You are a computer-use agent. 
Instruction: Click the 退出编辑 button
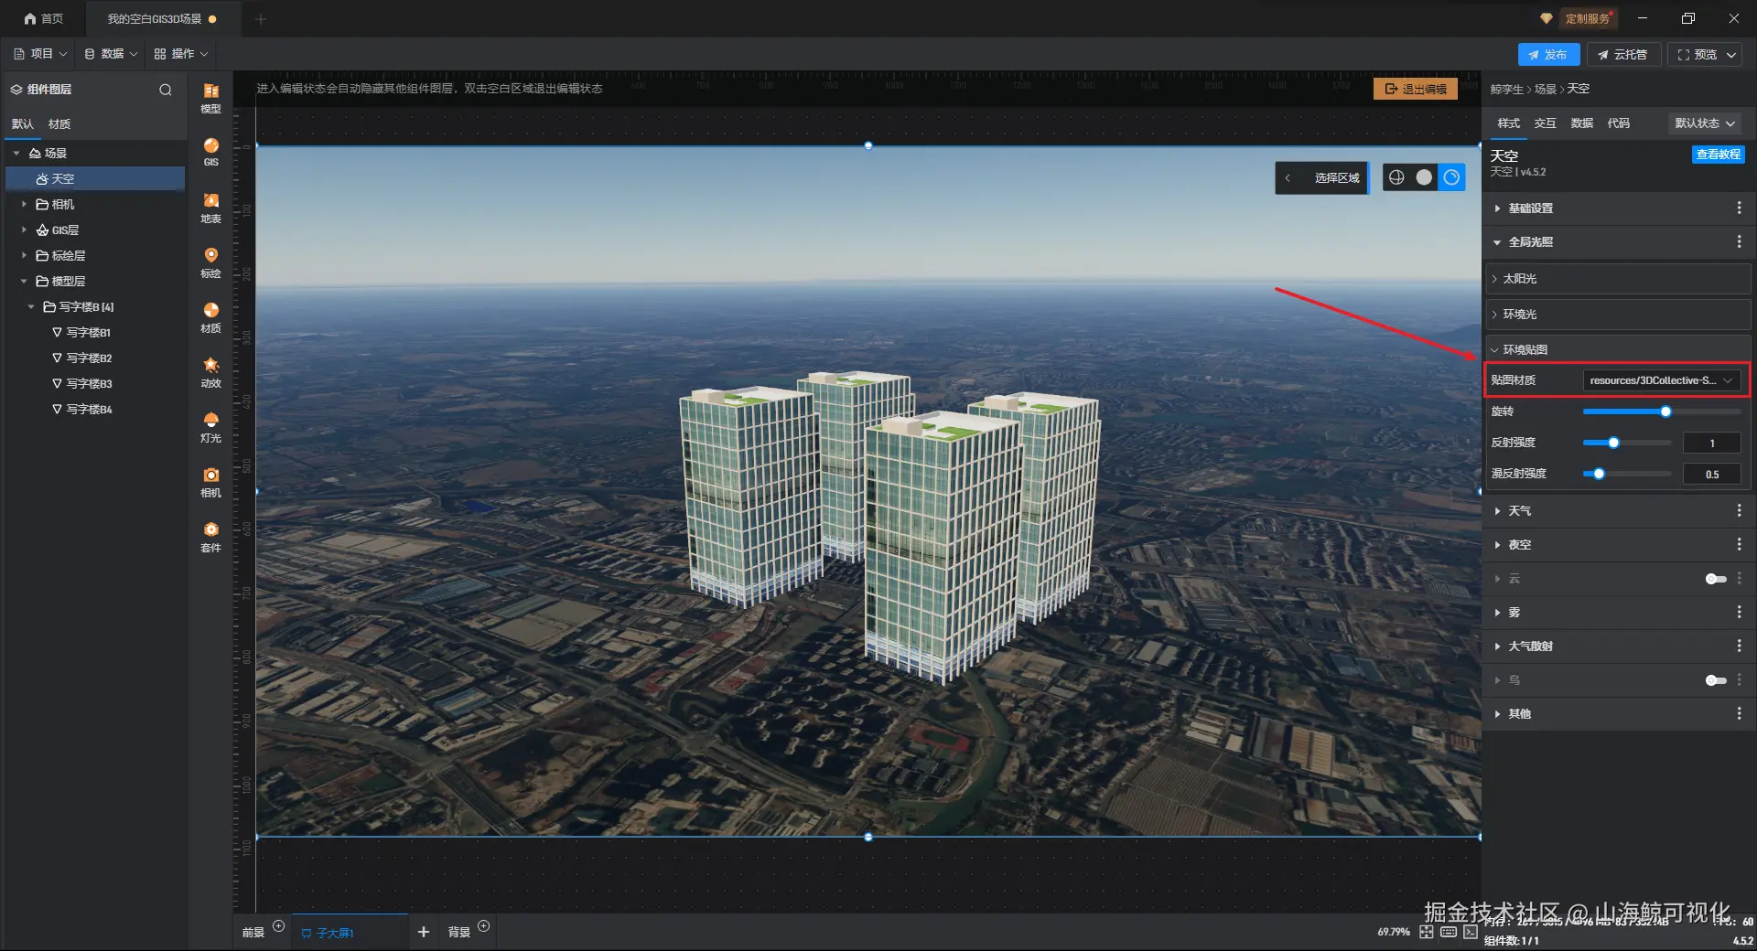point(1416,89)
